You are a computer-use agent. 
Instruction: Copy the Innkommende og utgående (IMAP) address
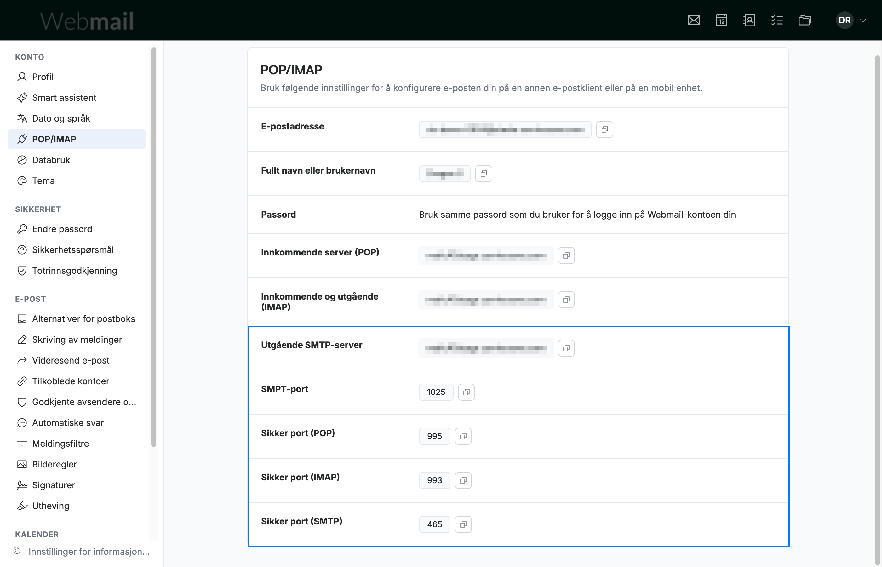(x=566, y=300)
